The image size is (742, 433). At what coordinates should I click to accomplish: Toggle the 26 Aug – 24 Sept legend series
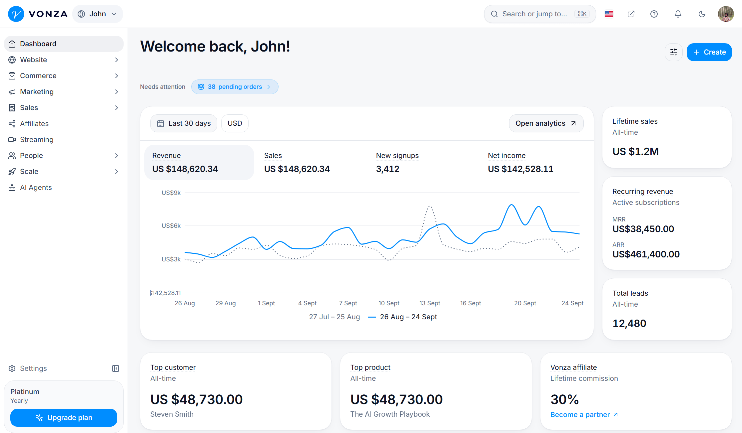[403, 317]
